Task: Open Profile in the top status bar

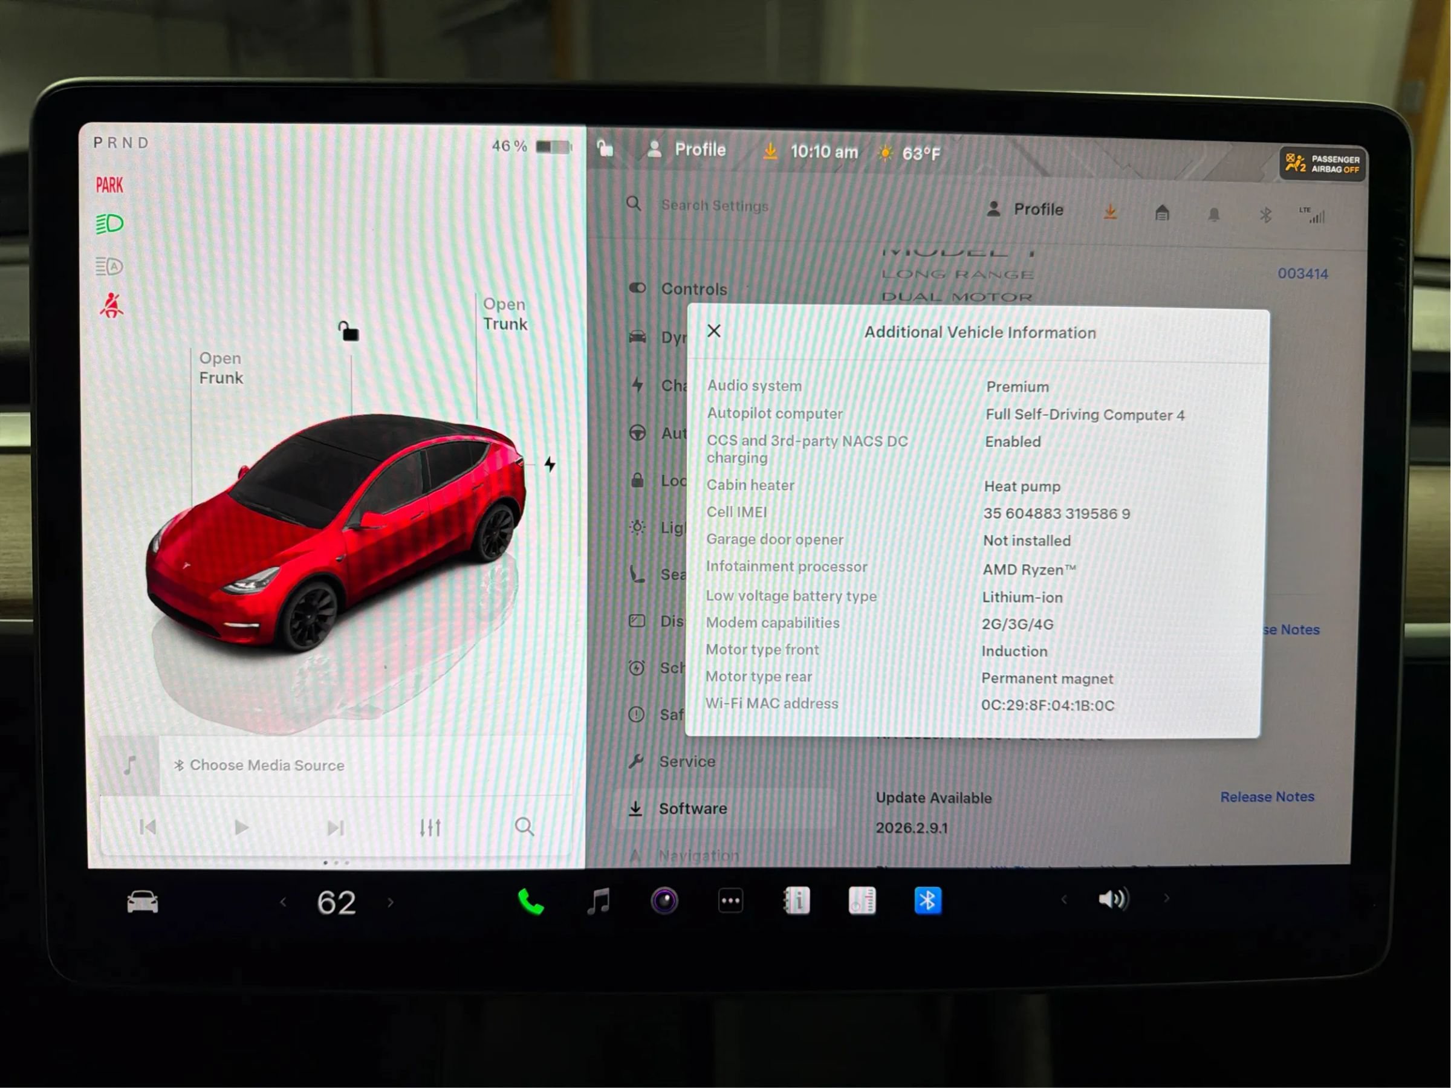Action: click(x=687, y=149)
